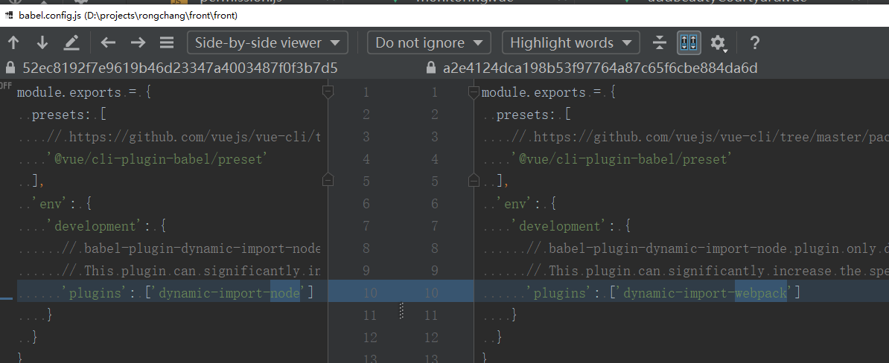The height and width of the screenshot is (363, 889).
Task: Toggle read-only lock on right revision a2e4124d
Action: 430,68
